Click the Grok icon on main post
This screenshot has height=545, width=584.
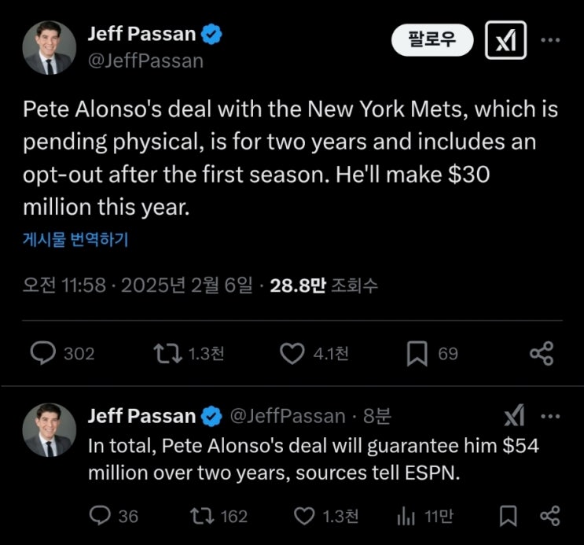[x=505, y=40]
